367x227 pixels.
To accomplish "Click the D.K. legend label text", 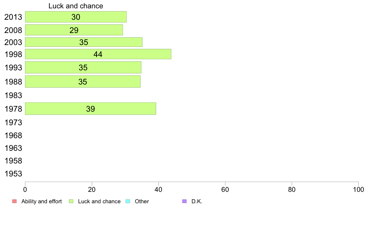I will click(197, 201).
